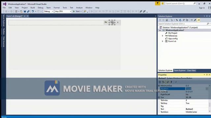
Task: Click the last icon on the main toolbar
Action: 144,11
